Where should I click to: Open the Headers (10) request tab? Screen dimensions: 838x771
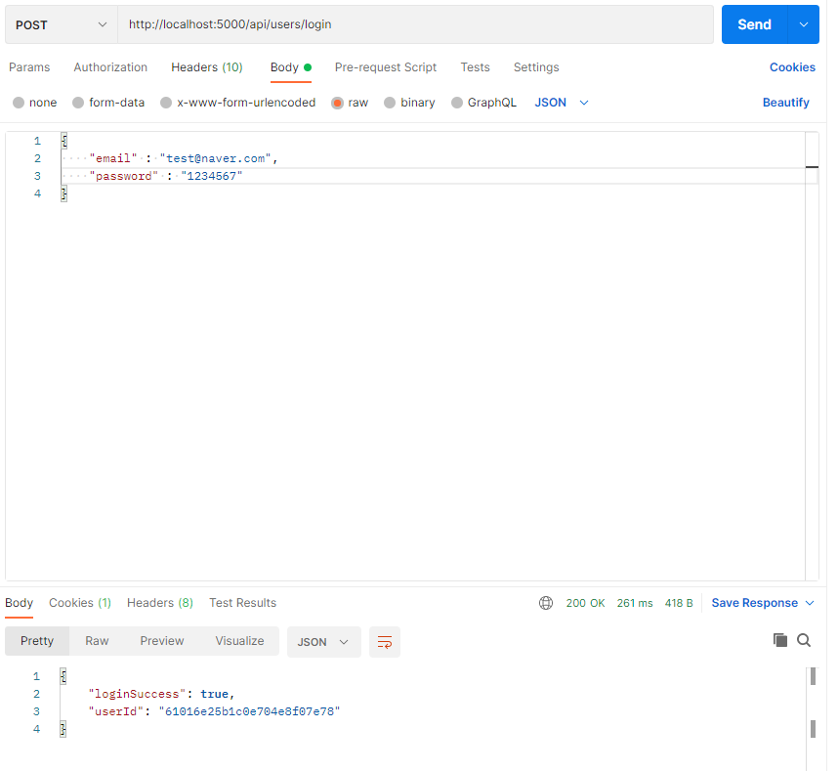[207, 67]
